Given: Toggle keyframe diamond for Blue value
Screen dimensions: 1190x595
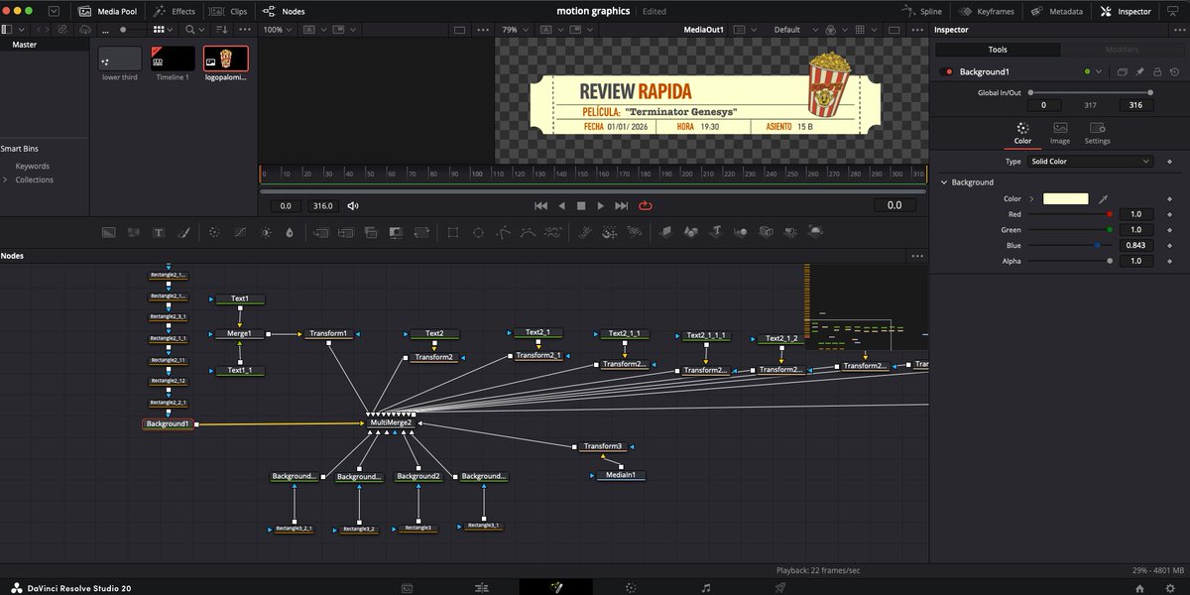Looking at the screenshot, I should pyautogui.click(x=1170, y=245).
